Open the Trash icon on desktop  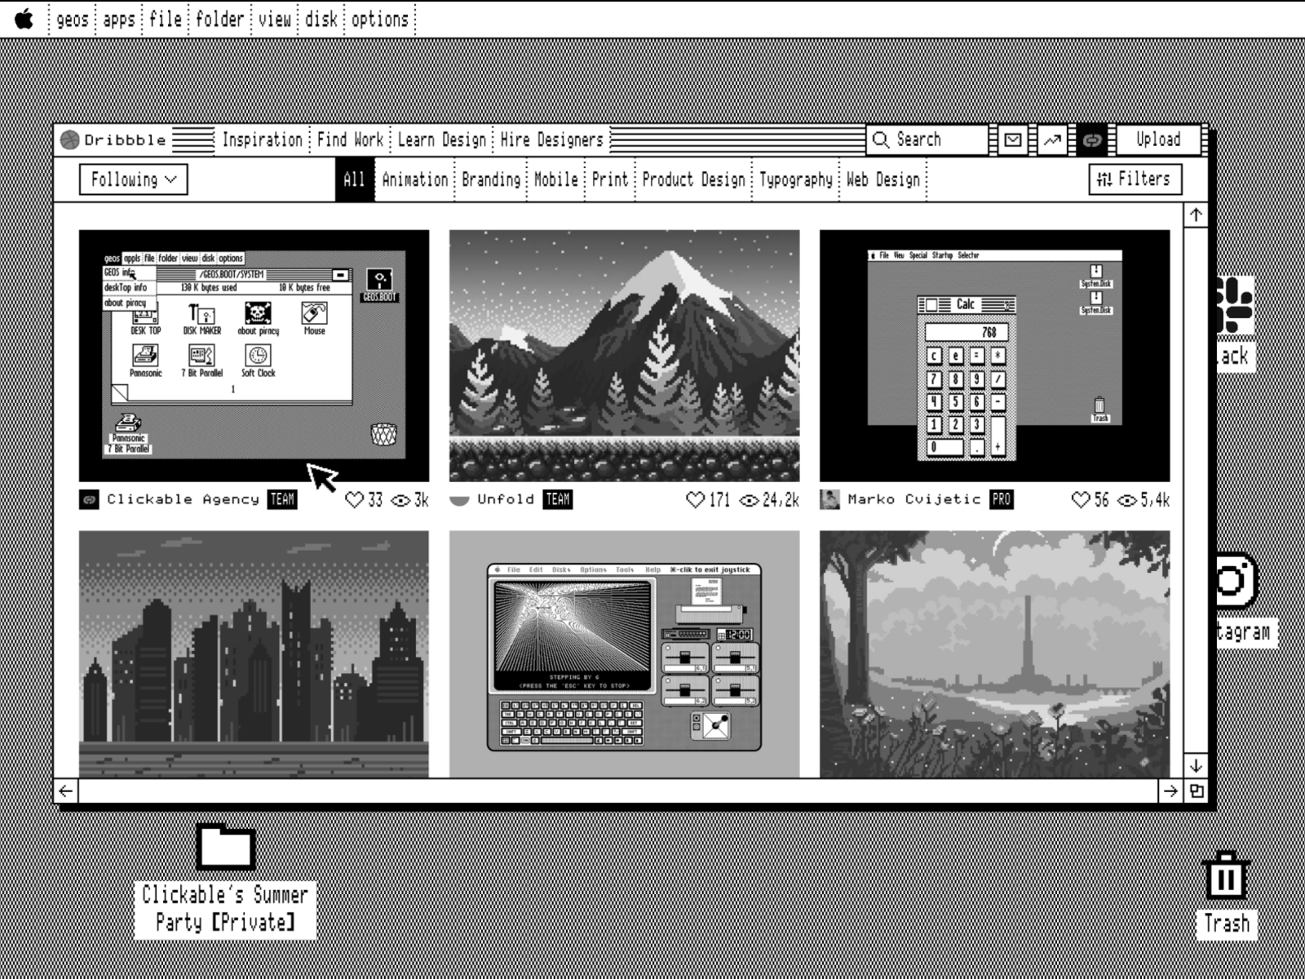pyautogui.click(x=1225, y=876)
